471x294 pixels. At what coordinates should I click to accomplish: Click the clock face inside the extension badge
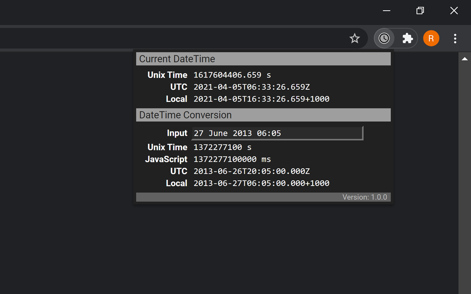pos(384,38)
